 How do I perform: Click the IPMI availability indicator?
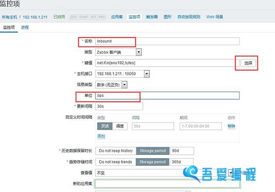(102, 17)
